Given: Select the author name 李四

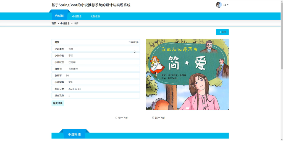Looking at the screenshot, I should point(71,56).
